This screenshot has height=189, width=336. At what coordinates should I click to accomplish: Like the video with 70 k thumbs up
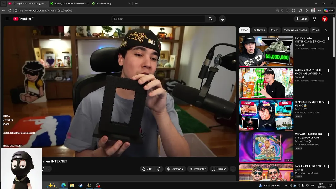click(147, 169)
